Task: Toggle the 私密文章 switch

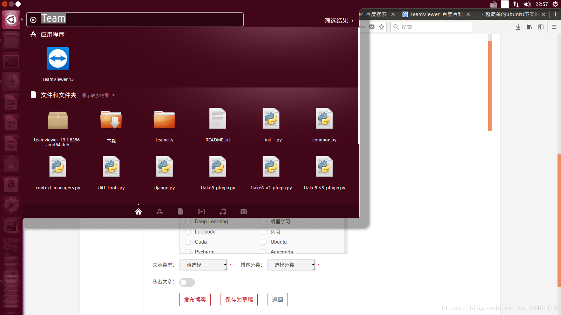Action: pyautogui.click(x=187, y=282)
